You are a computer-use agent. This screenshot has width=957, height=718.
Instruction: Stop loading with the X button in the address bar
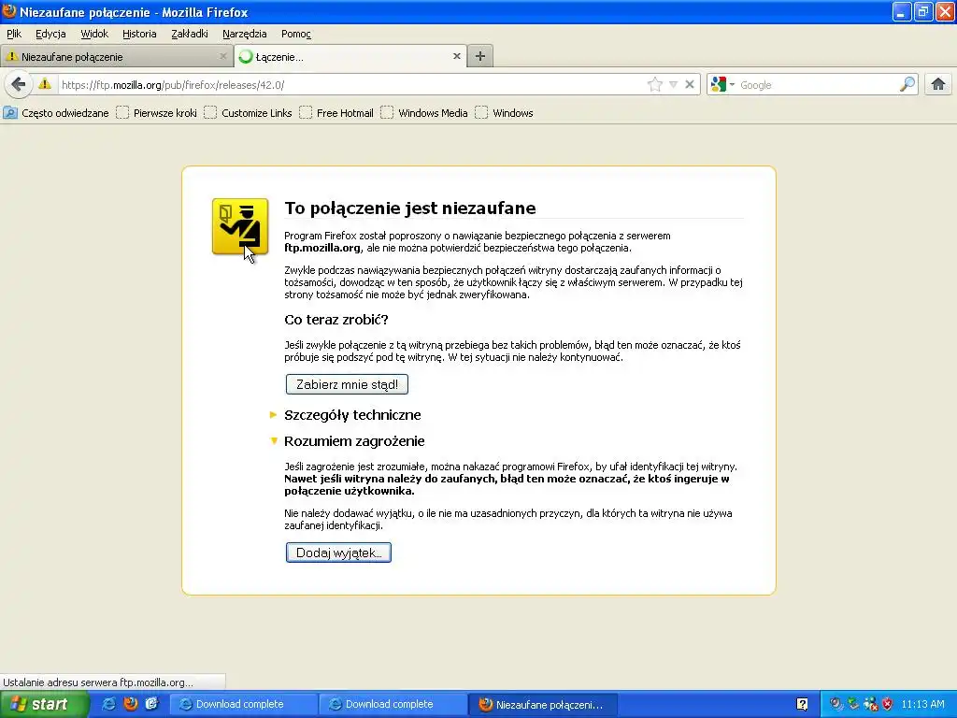[690, 85]
